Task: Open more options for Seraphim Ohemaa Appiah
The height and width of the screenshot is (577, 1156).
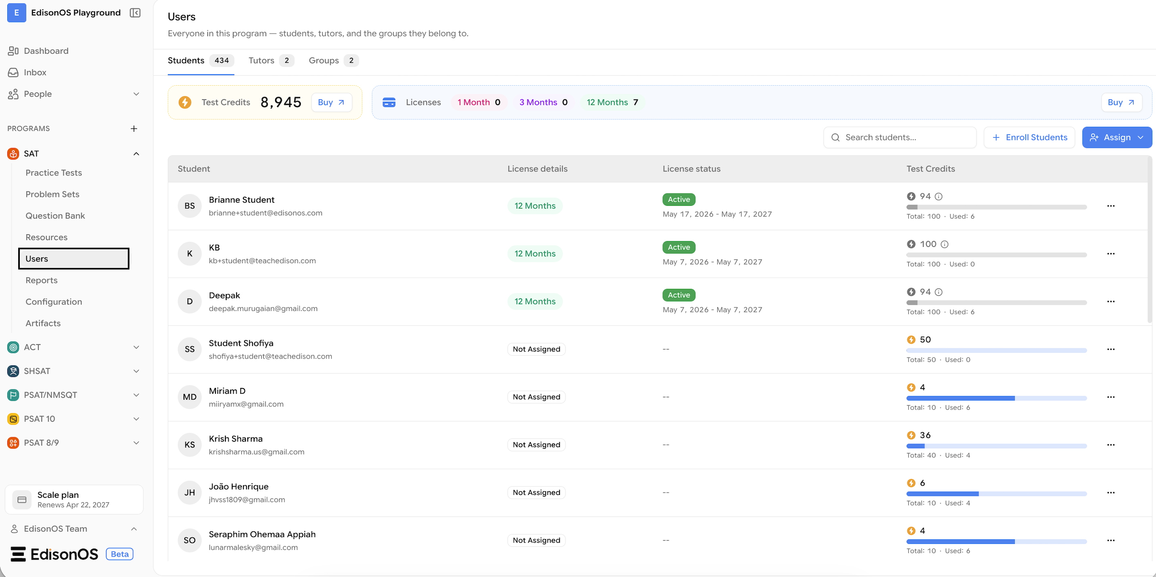Action: pos(1111,541)
